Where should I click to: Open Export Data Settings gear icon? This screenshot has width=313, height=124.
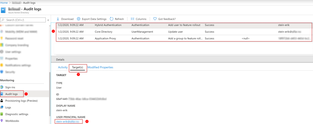[x=79, y=19]
